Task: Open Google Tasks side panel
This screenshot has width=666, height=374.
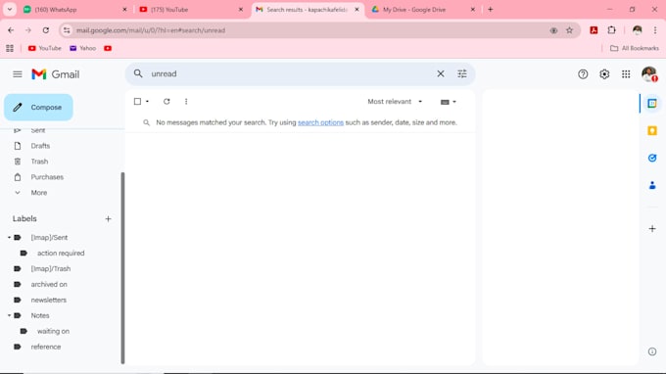Action: tap(652, 158)
